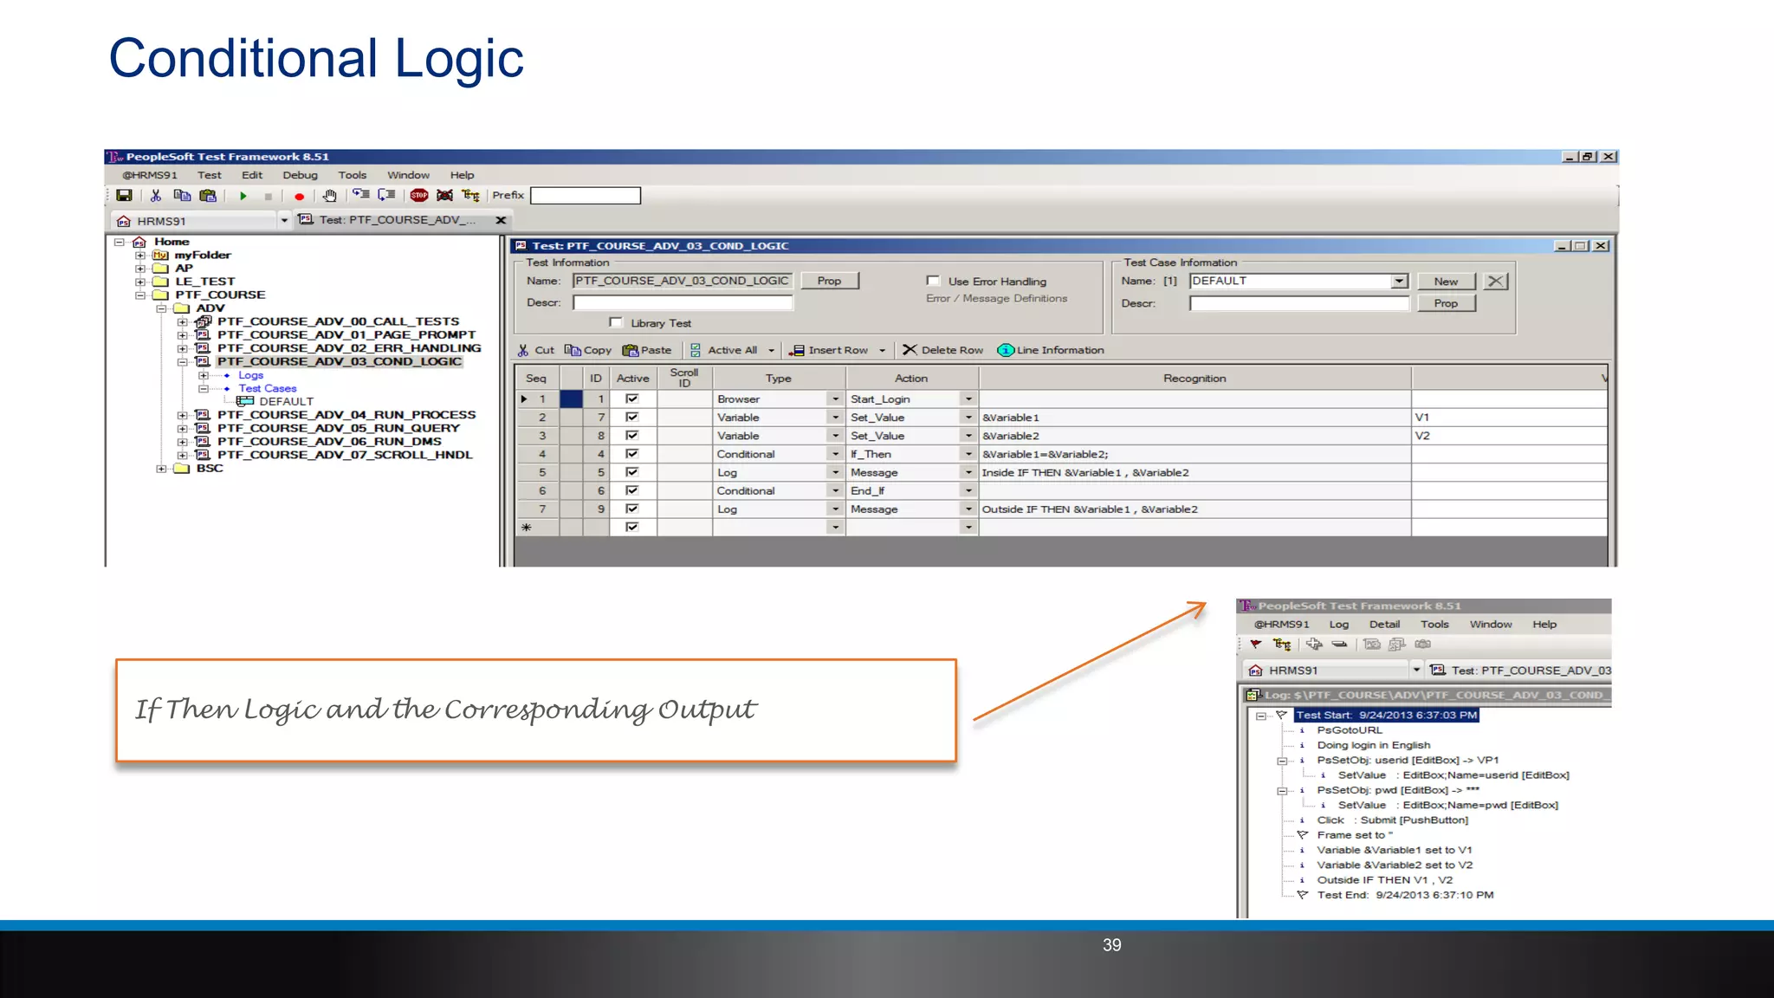Click Paste in the test editor toolbar
1774x998 pixels.
(647, 350)
